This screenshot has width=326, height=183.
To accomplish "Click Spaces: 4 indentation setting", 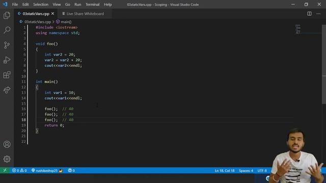I will pos(246,171).
